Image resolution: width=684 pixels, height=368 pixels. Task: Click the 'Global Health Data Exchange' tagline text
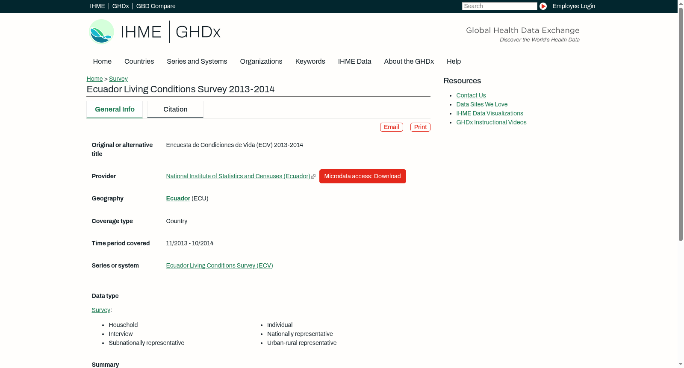(523, 30)
